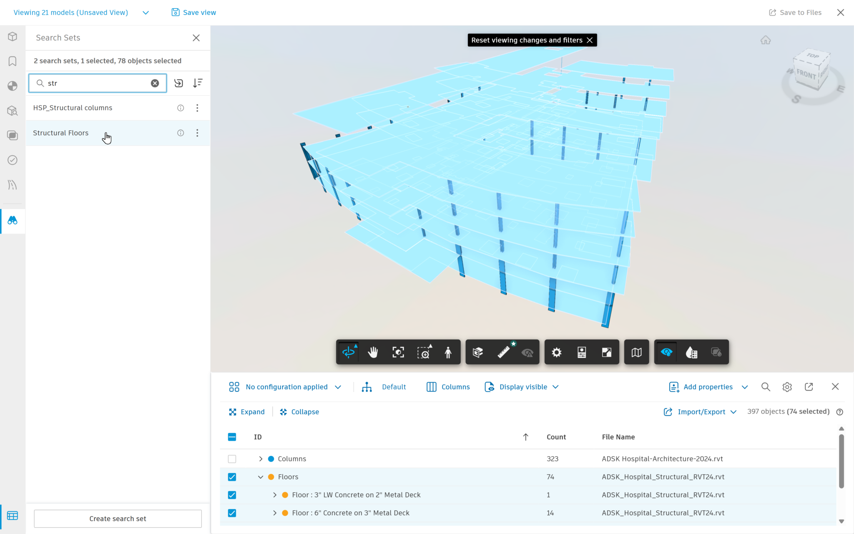The width and height of the screenshot is (854, 534).
Task: Activate the Pan hand tool
Action: click(x=373, y=353)
